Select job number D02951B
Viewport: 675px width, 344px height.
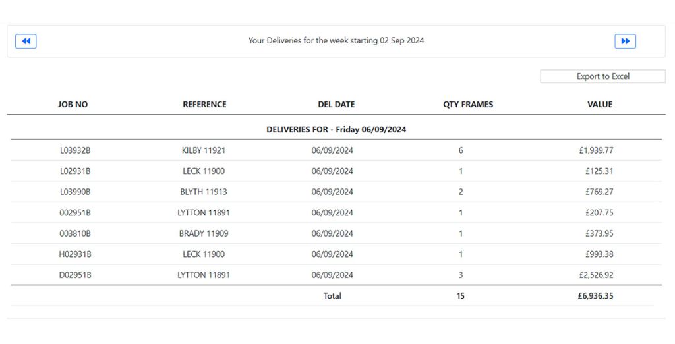coord(75,275)
